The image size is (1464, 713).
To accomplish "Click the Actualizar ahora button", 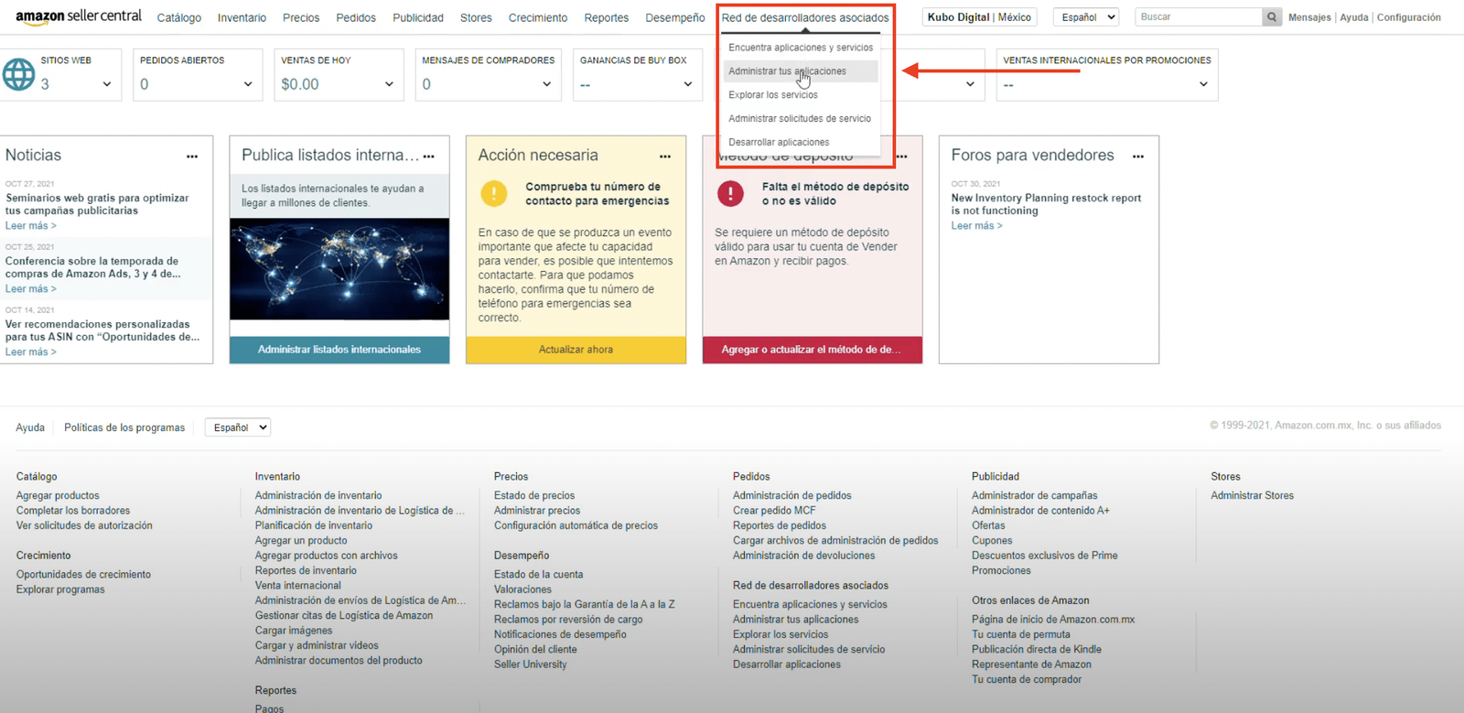I will point(576,350).
